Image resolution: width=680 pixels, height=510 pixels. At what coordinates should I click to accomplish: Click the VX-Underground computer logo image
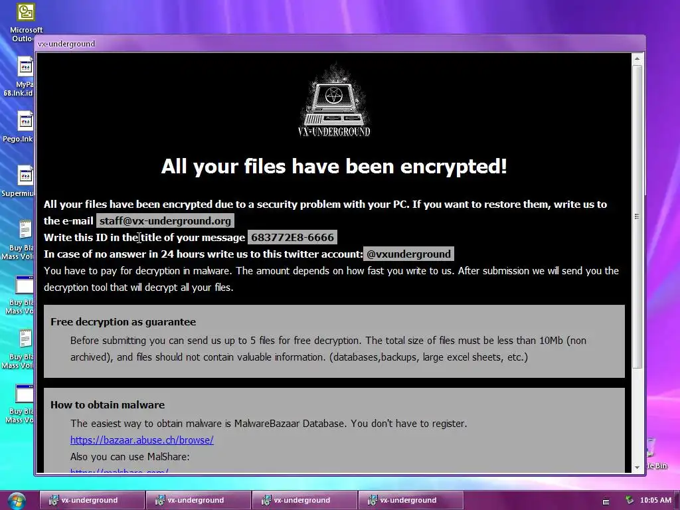(x=334, y=100)
